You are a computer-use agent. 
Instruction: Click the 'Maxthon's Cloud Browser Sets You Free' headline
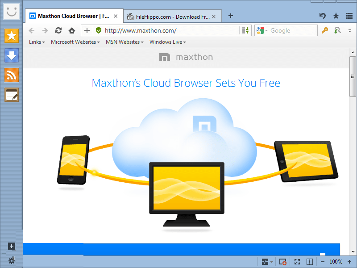[x=186, y=83]
